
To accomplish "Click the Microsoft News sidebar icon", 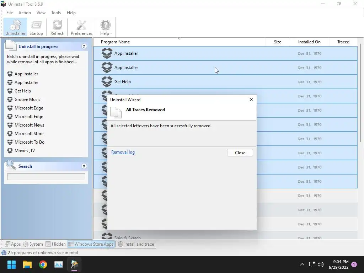I will pos(10,125).
